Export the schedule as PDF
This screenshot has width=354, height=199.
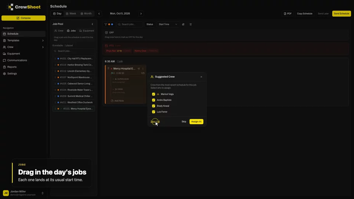(288, 14)
